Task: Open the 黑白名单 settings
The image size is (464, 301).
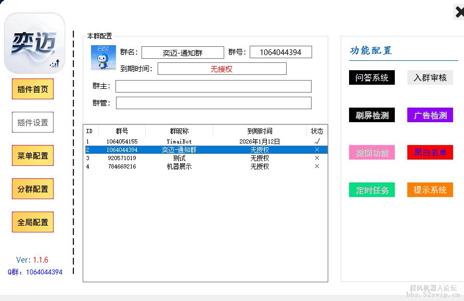Action: 430,153
